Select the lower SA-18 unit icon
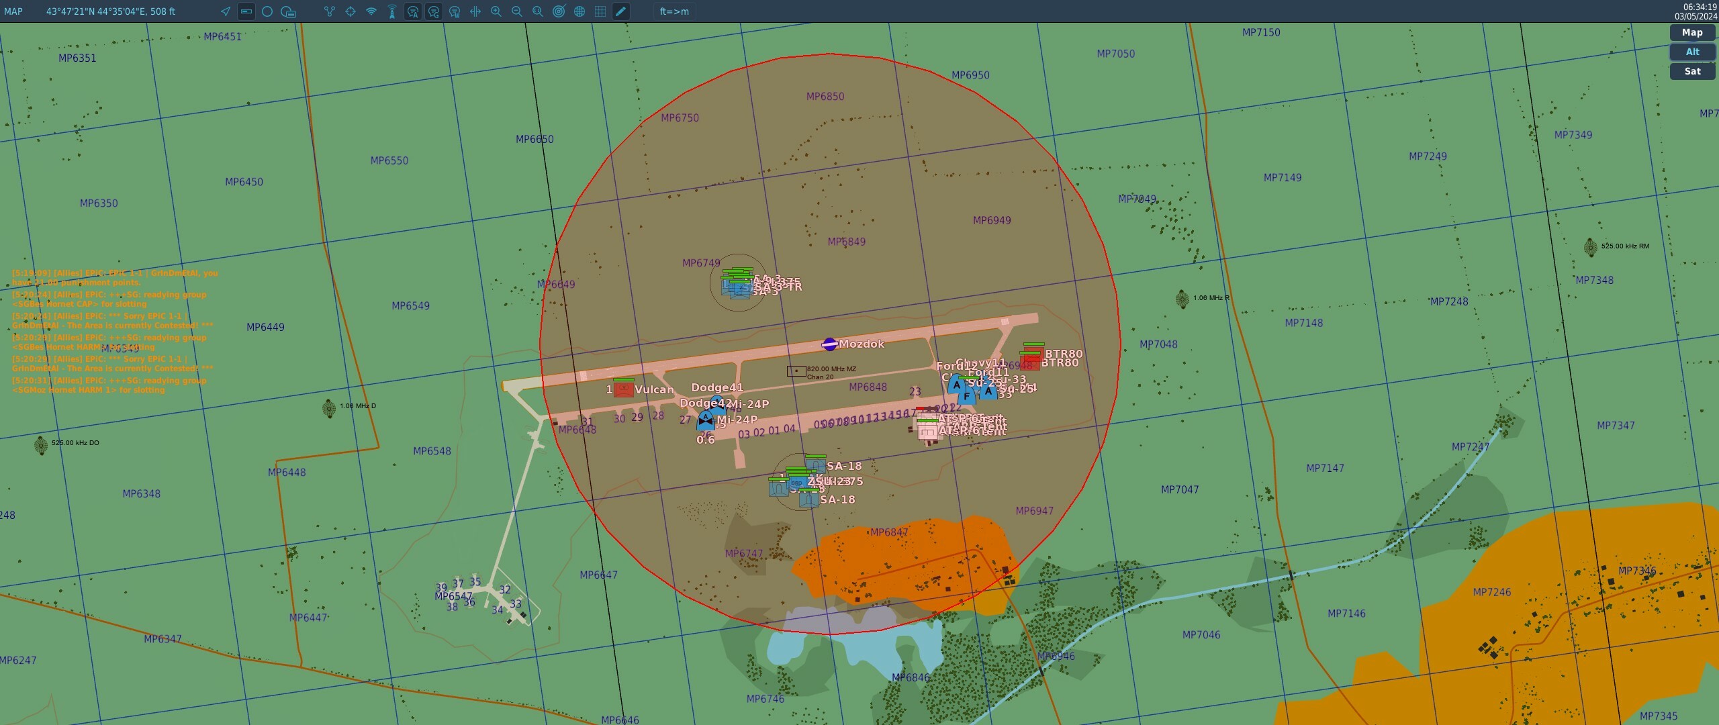The width and height of the screenshot is (1719, 725). click(809, 499)
